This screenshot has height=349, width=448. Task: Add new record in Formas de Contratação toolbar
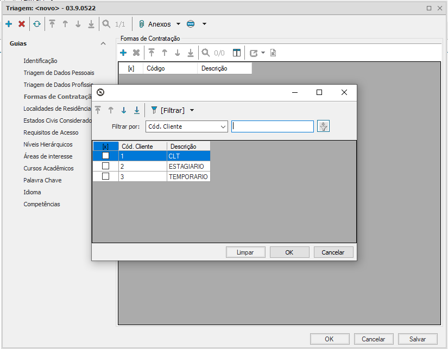pos(123,53)
